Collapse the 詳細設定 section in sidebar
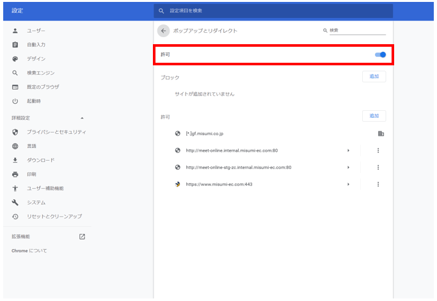 pos(81,118)
